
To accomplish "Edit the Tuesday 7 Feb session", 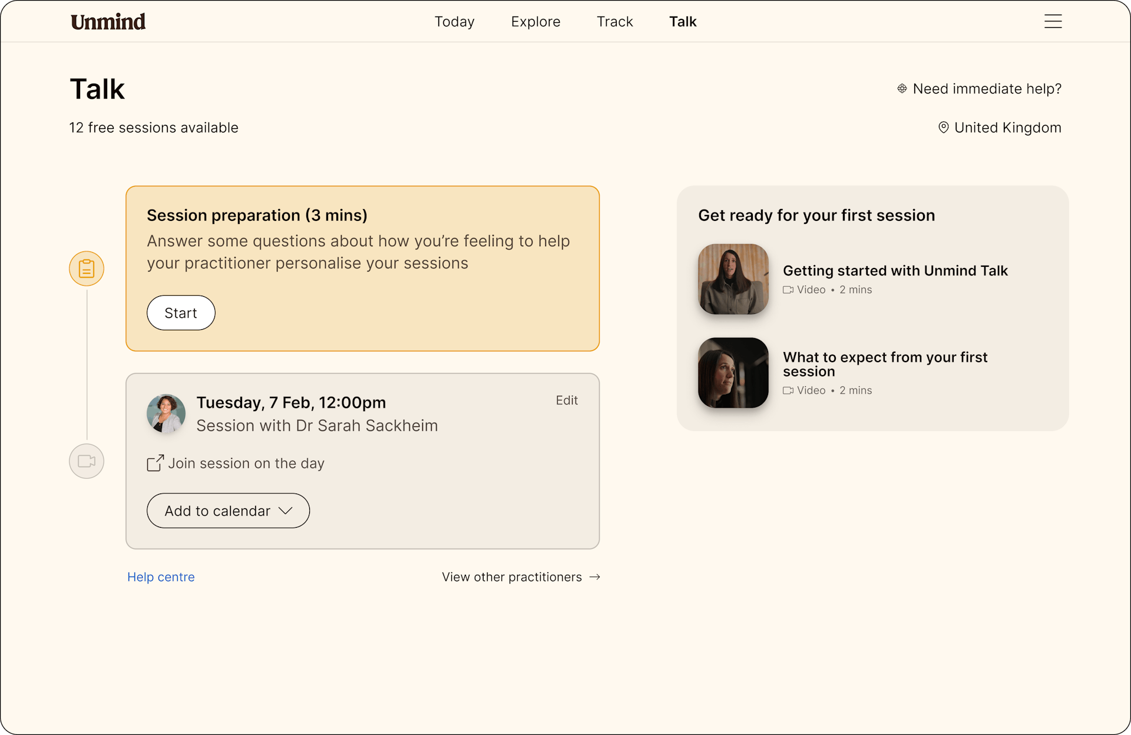I will [567, 400].
